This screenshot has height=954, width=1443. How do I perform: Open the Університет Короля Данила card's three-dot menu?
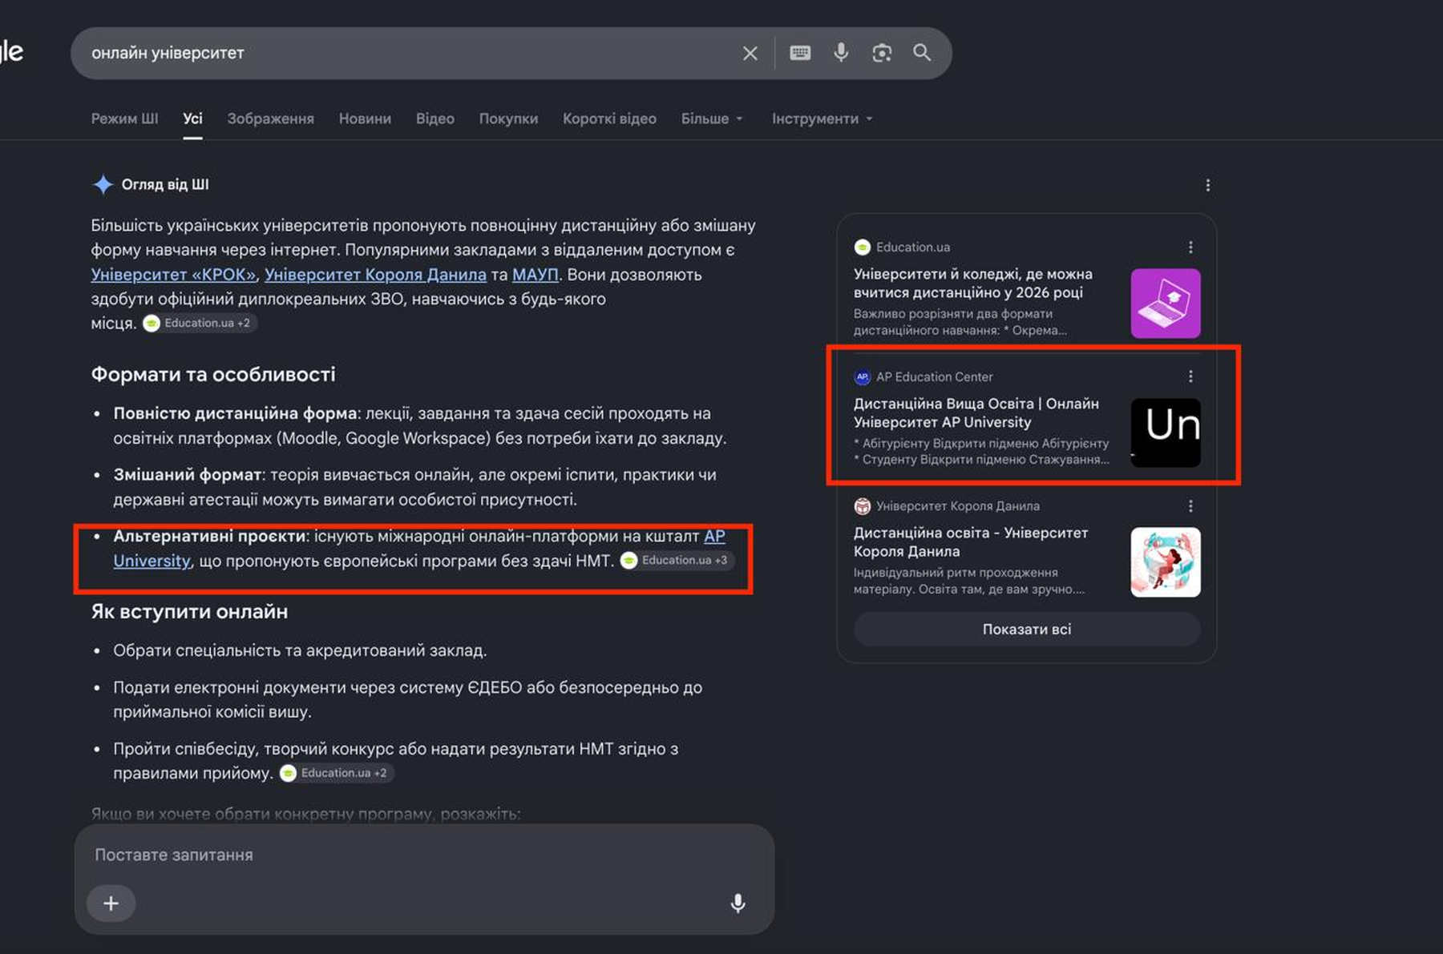[x=1190, y=505]
